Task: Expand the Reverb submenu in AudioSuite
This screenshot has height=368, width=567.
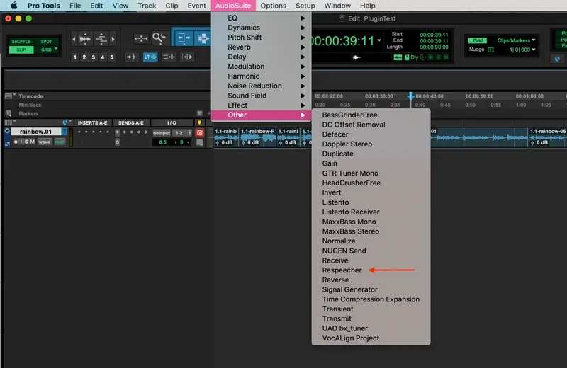Action: click(261, 47)
